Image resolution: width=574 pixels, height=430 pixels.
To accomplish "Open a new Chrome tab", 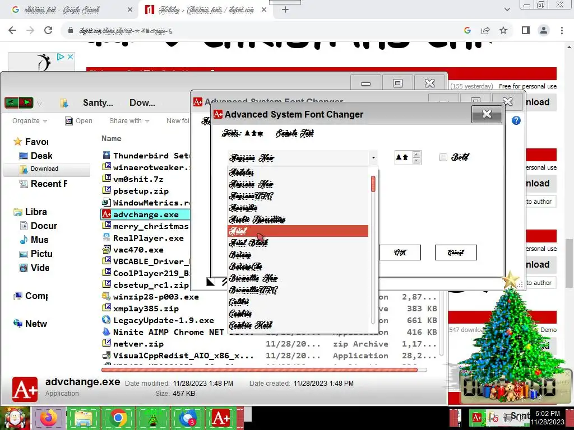I will tap(285, 10).
